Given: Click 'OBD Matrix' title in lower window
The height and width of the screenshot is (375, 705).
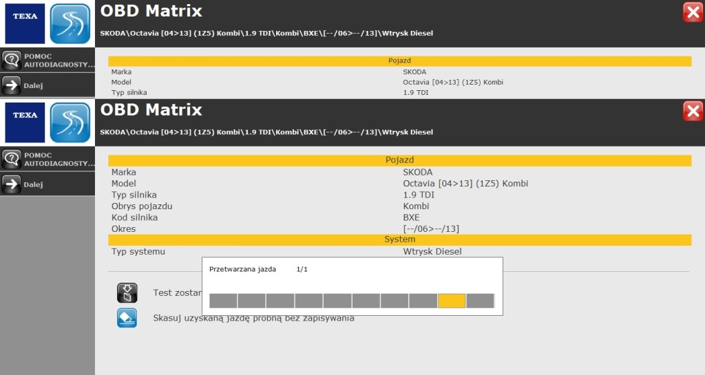Looking at the screenshot, I should click(x=151, y=109).
